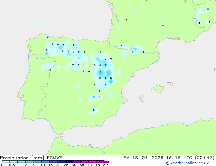Click the '25' legend scale label
This screenshot has width=216, height=166.
click(x=66, y=165)
